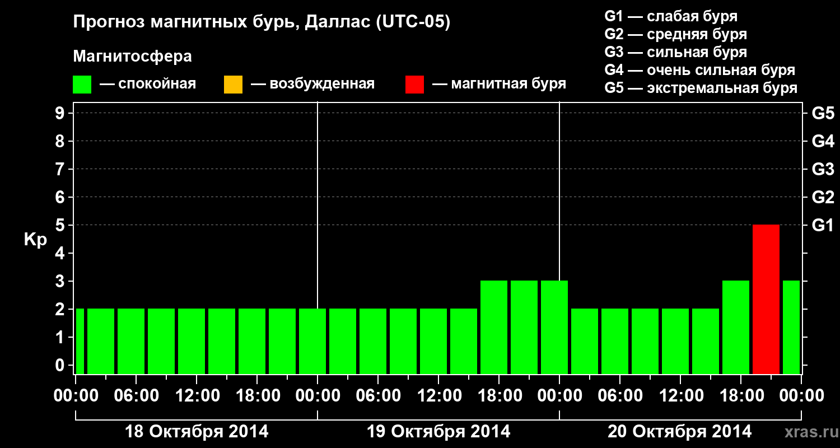Click the orange 'возбужденная' legend swatch
Viewport: 840px width, 448px height.
click(233, 85)
